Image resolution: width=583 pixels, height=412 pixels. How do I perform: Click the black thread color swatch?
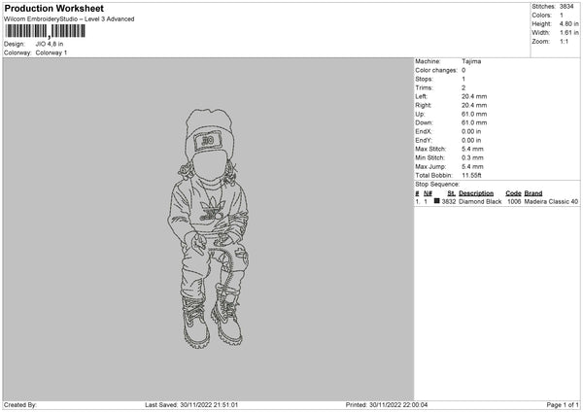point(437,201)
